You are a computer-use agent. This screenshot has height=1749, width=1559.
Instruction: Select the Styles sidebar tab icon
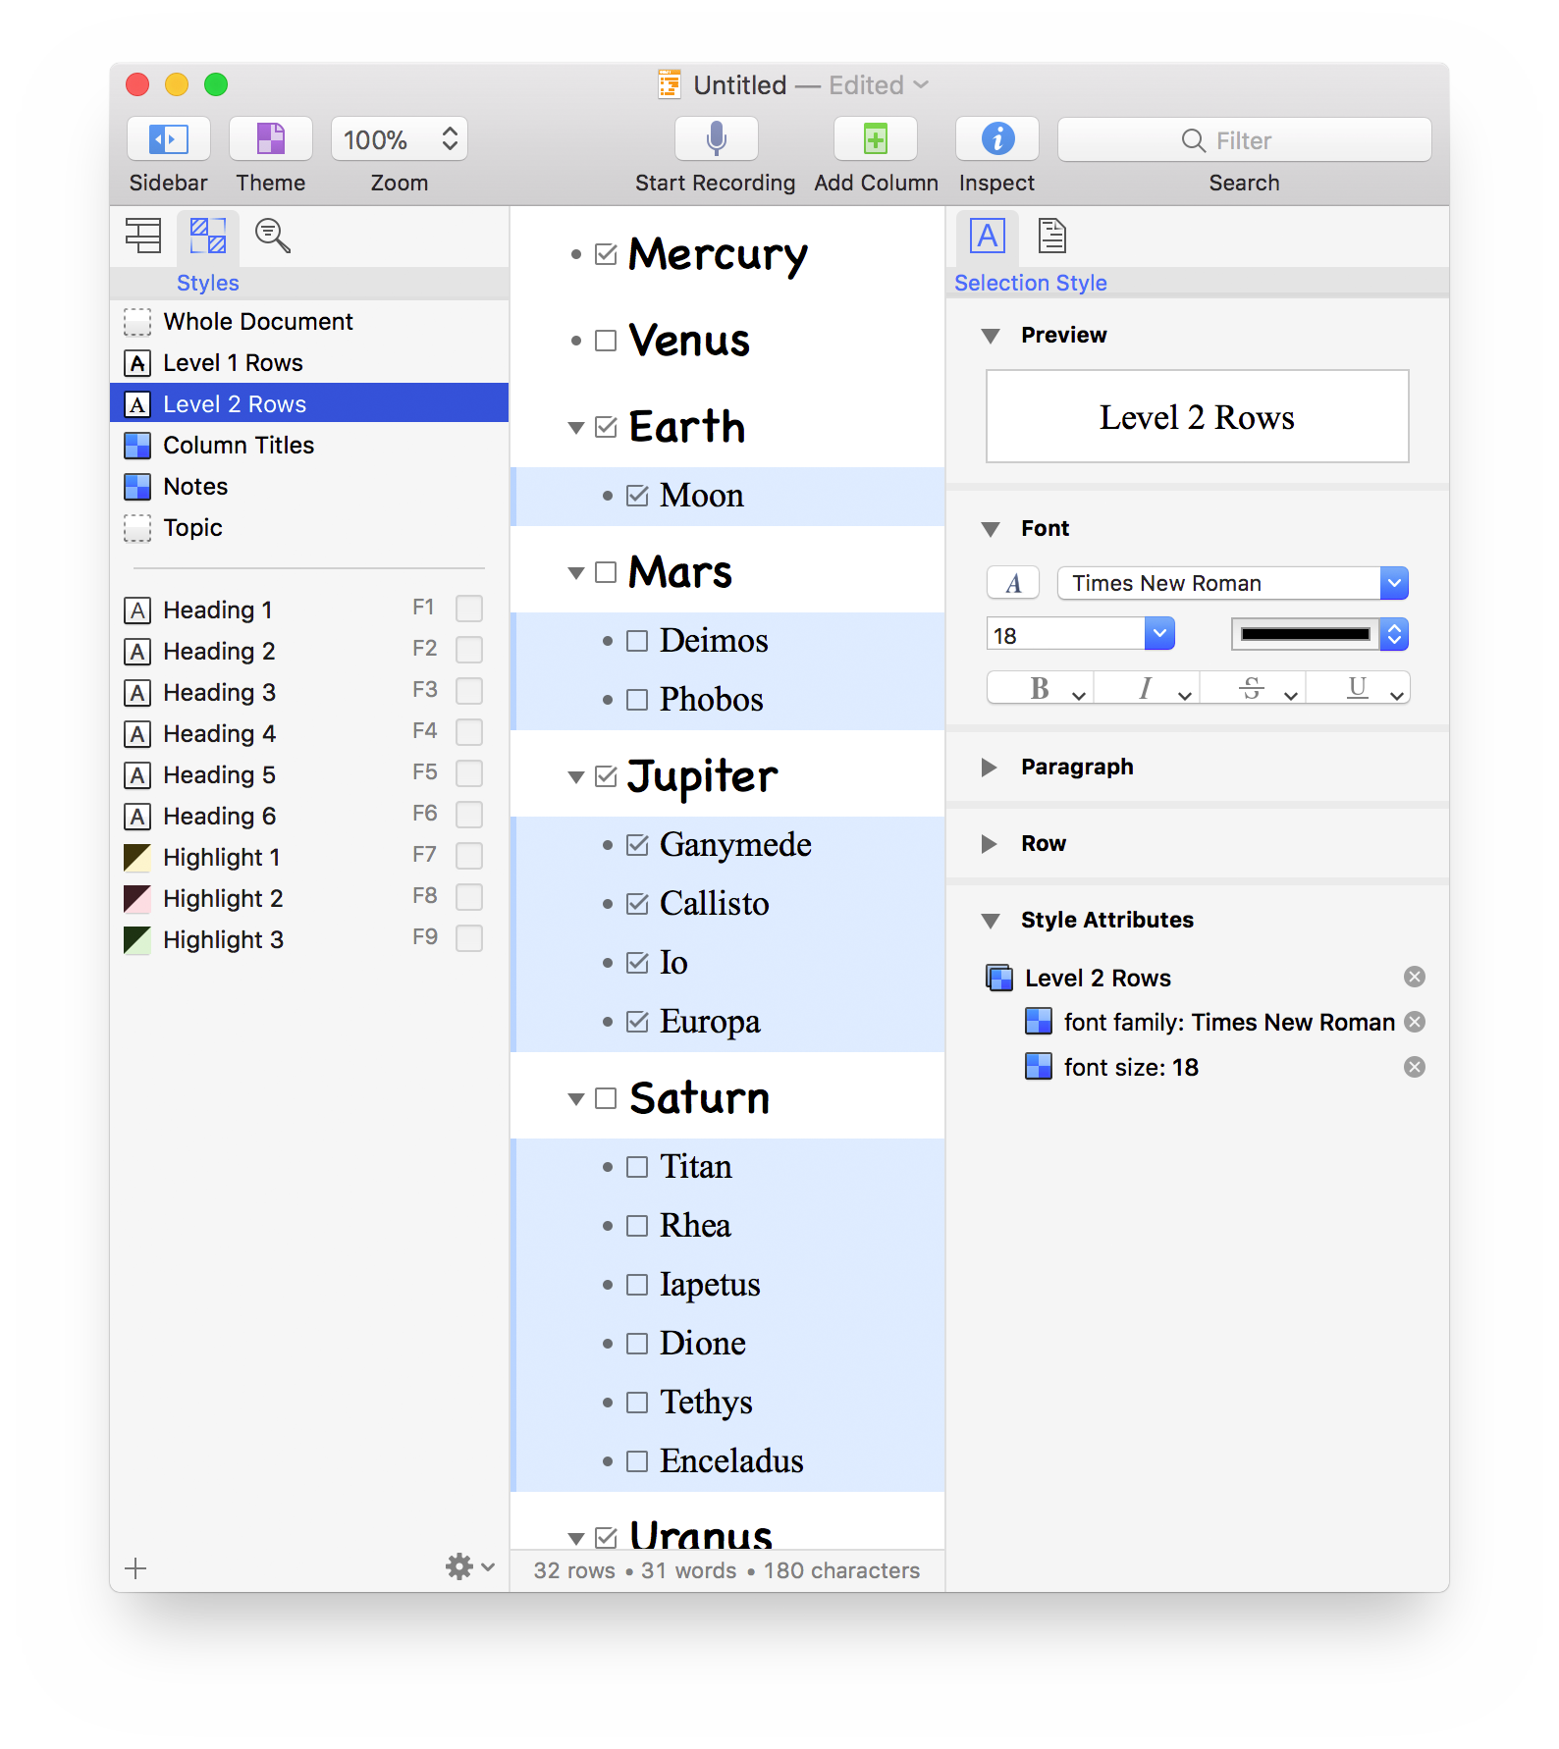click(208, 236)
